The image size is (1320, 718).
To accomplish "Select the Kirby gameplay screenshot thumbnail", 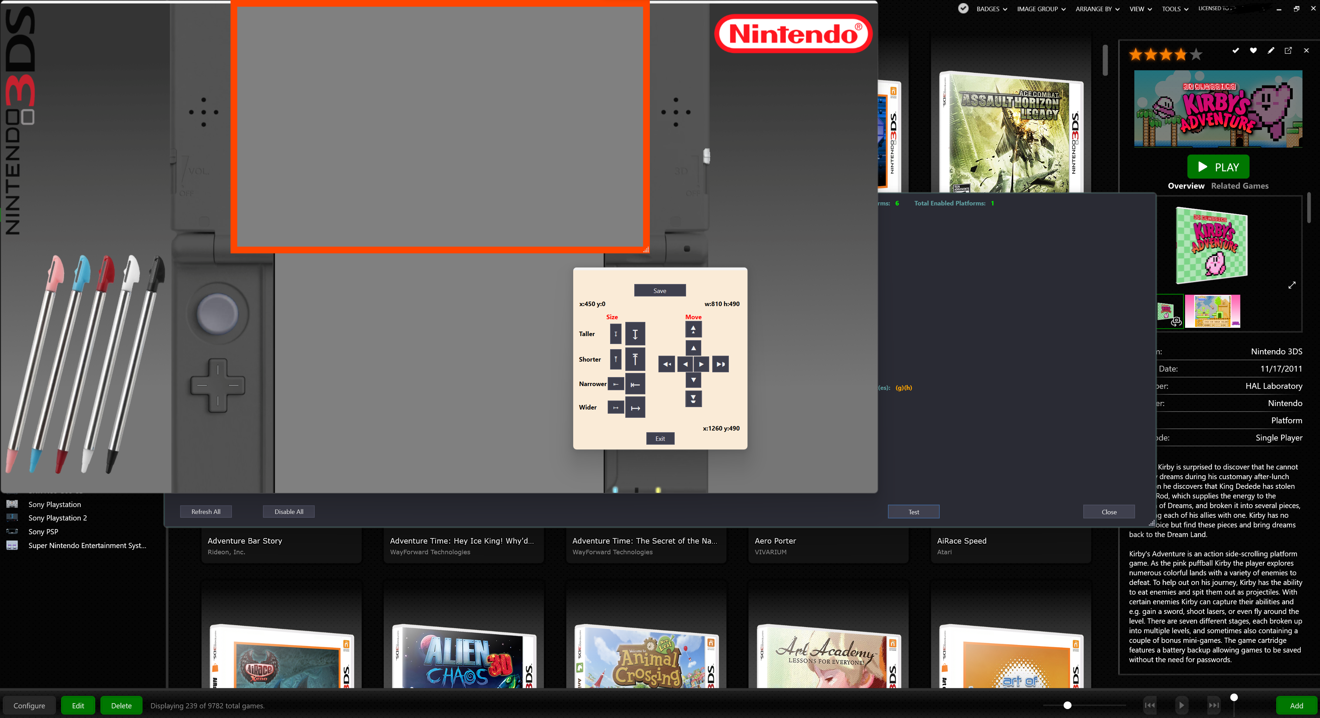I will click(1212, 311).
